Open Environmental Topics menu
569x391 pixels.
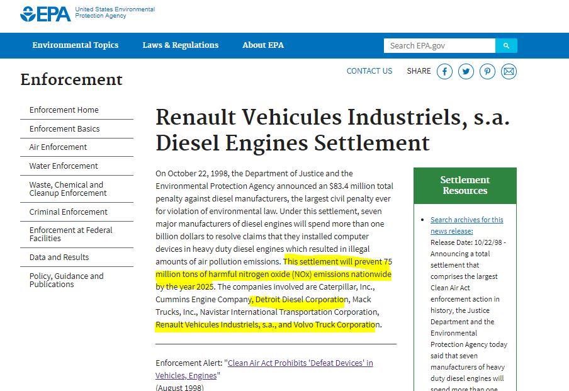76,45
